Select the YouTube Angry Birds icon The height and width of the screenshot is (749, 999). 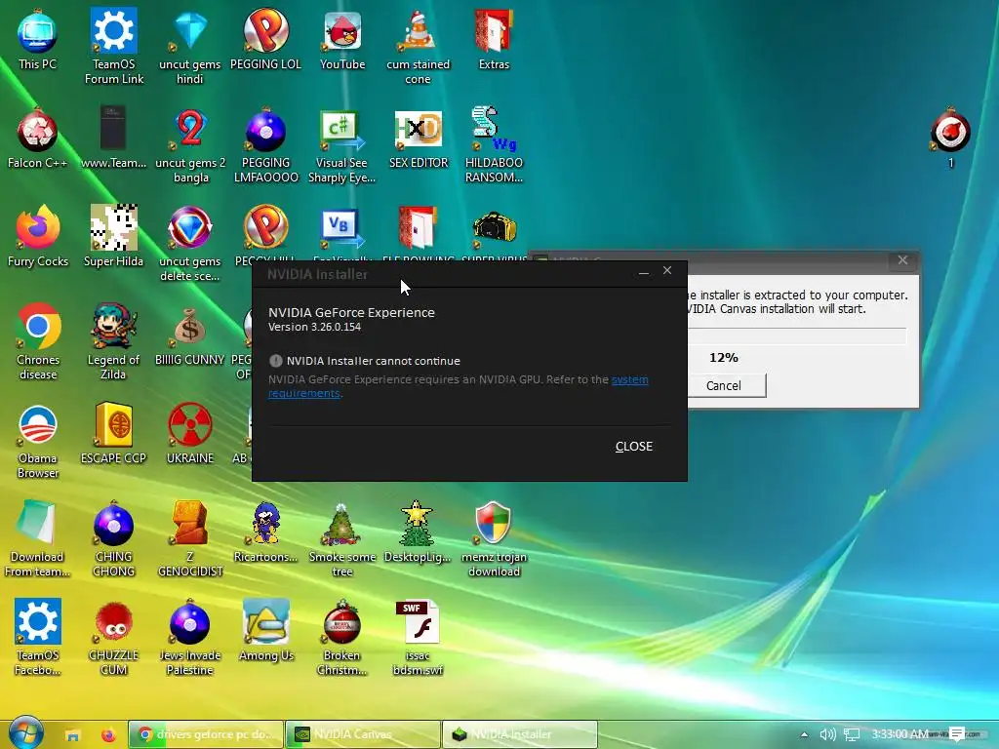[x=342, y=39]
